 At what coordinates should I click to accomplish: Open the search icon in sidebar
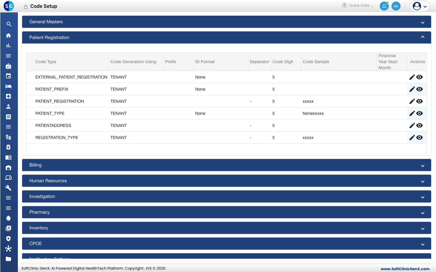(9, 24)
